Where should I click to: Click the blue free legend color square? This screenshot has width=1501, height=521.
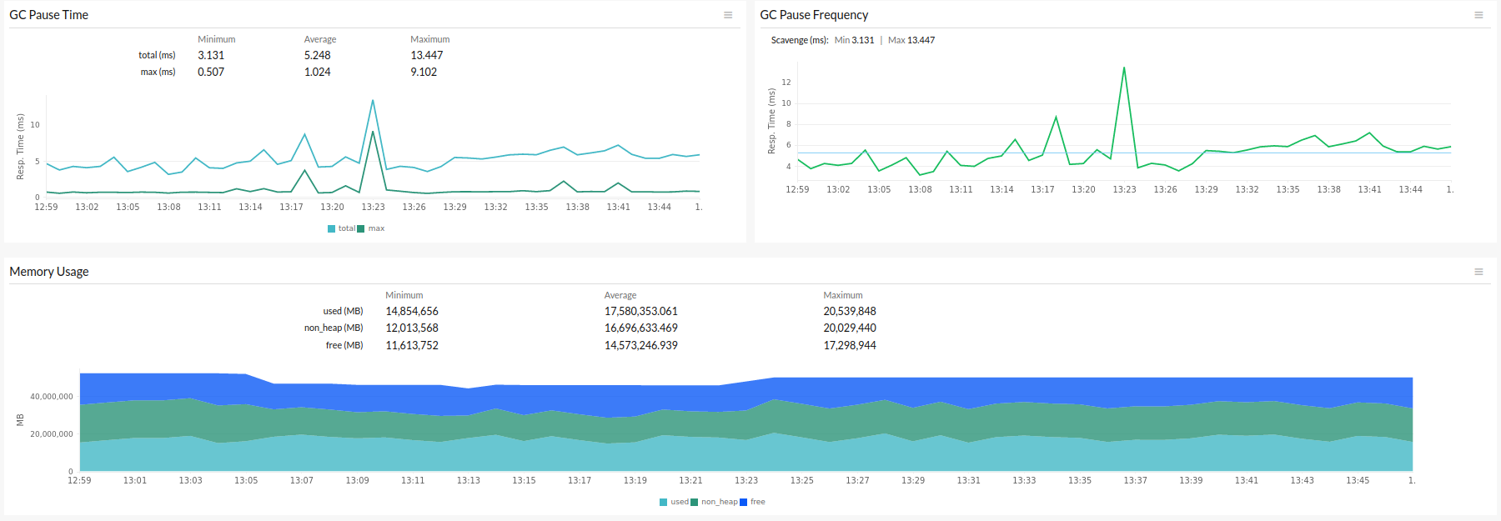[x=743, y=502]
